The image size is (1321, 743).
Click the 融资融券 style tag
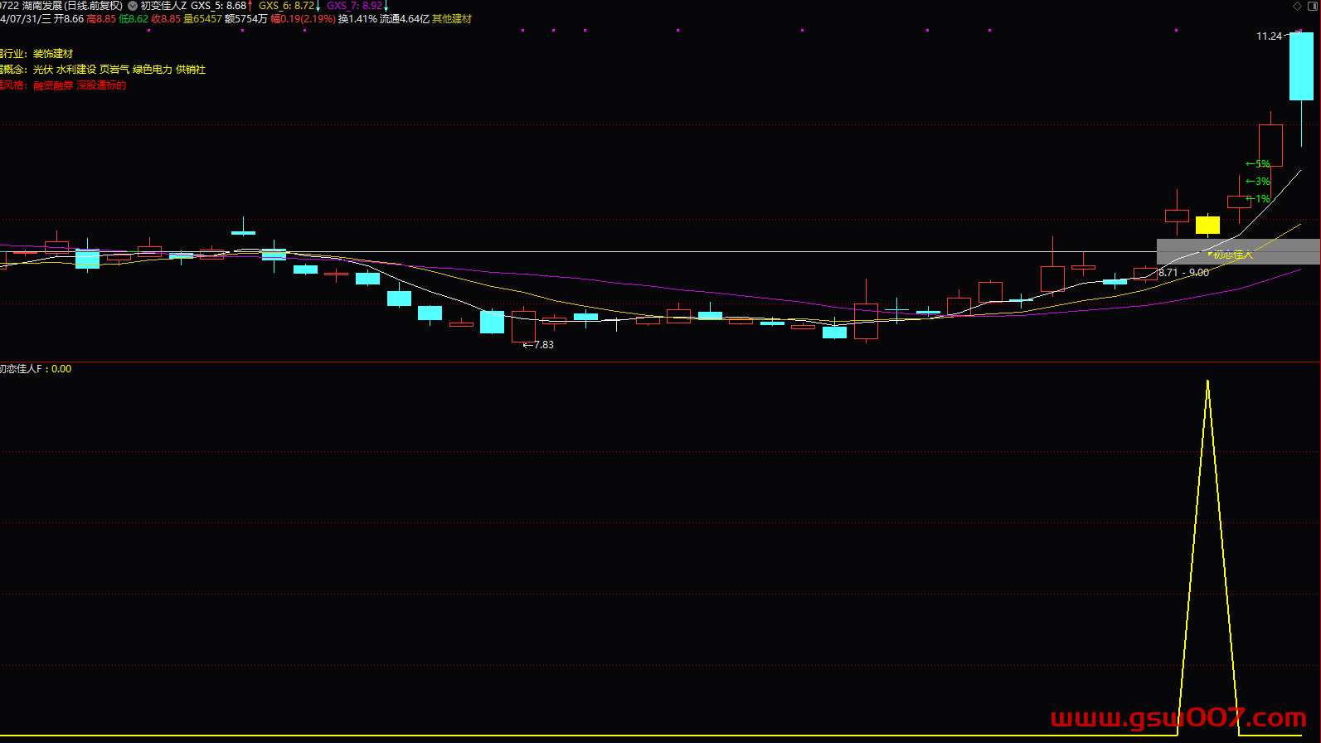coord(53,85)
